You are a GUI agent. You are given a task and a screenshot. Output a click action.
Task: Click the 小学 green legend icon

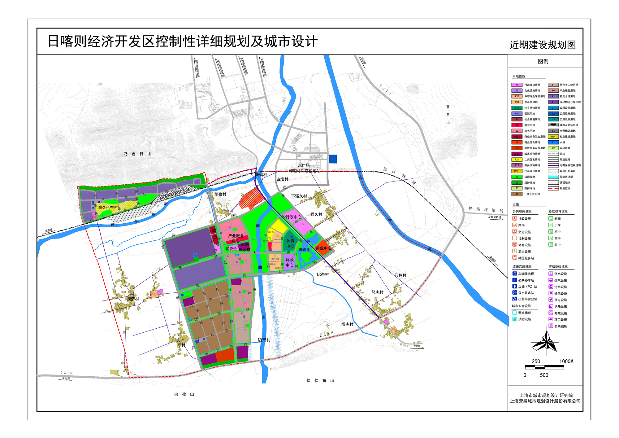click(x=551, y=225)
